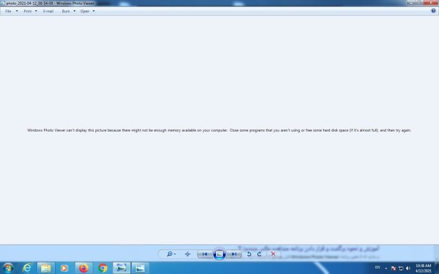This screenshot has height=274, width=439.
Task: Click the E-mail toolbar button
Action: click(48, 11)
